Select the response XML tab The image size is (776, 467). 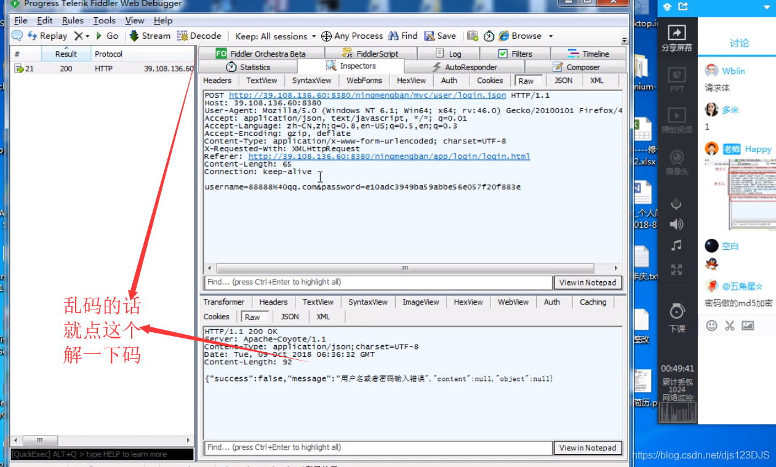click(x=323, y=317)
